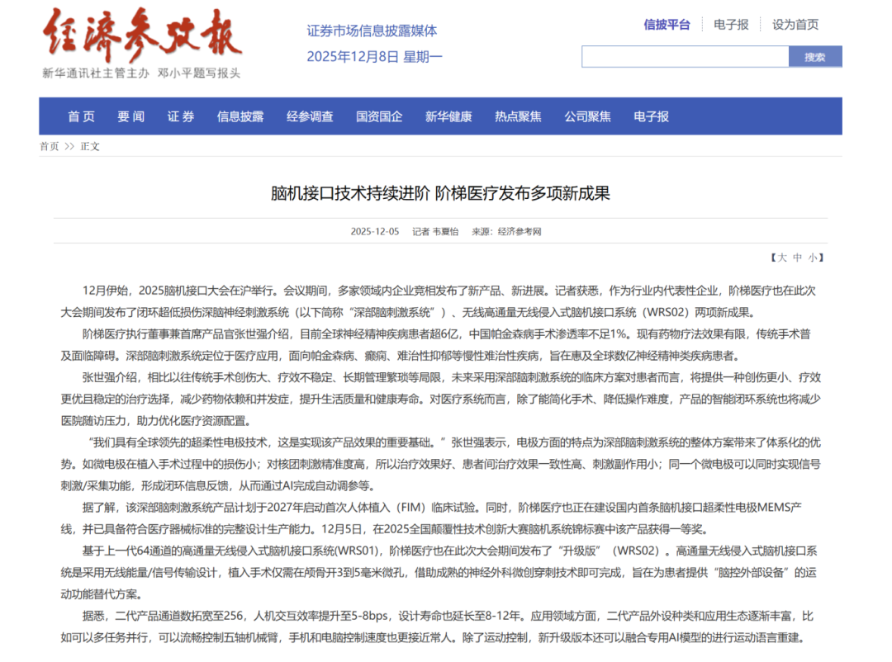The image size is (892, 662).
Task: Click 首页 breadcrumb link
Action: pos(49,147)
